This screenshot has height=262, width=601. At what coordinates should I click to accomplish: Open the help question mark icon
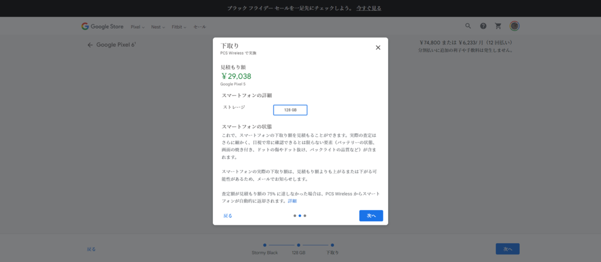pos(483,26)
